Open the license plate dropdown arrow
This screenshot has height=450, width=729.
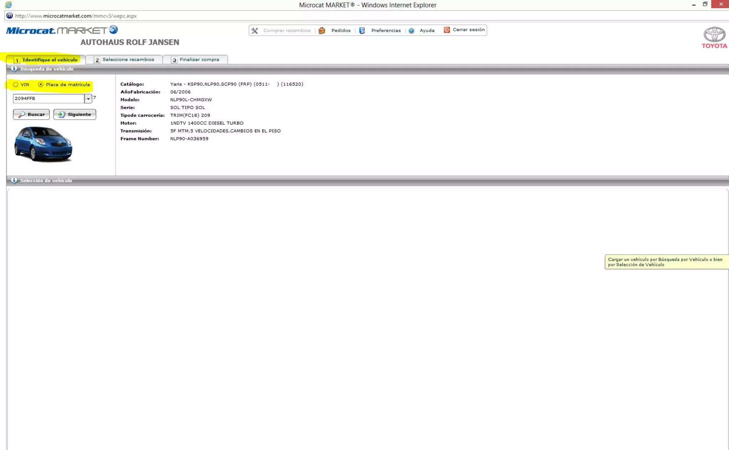point(88,99)
